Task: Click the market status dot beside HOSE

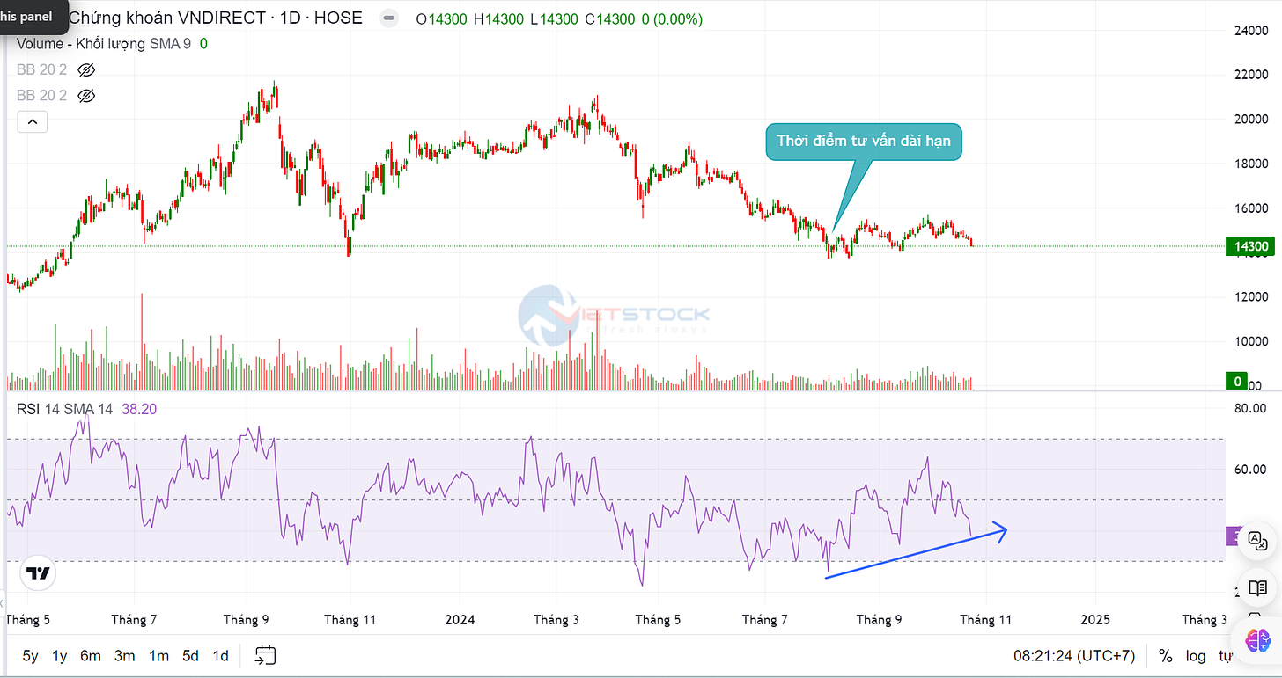Action: [x=387, y=18]
